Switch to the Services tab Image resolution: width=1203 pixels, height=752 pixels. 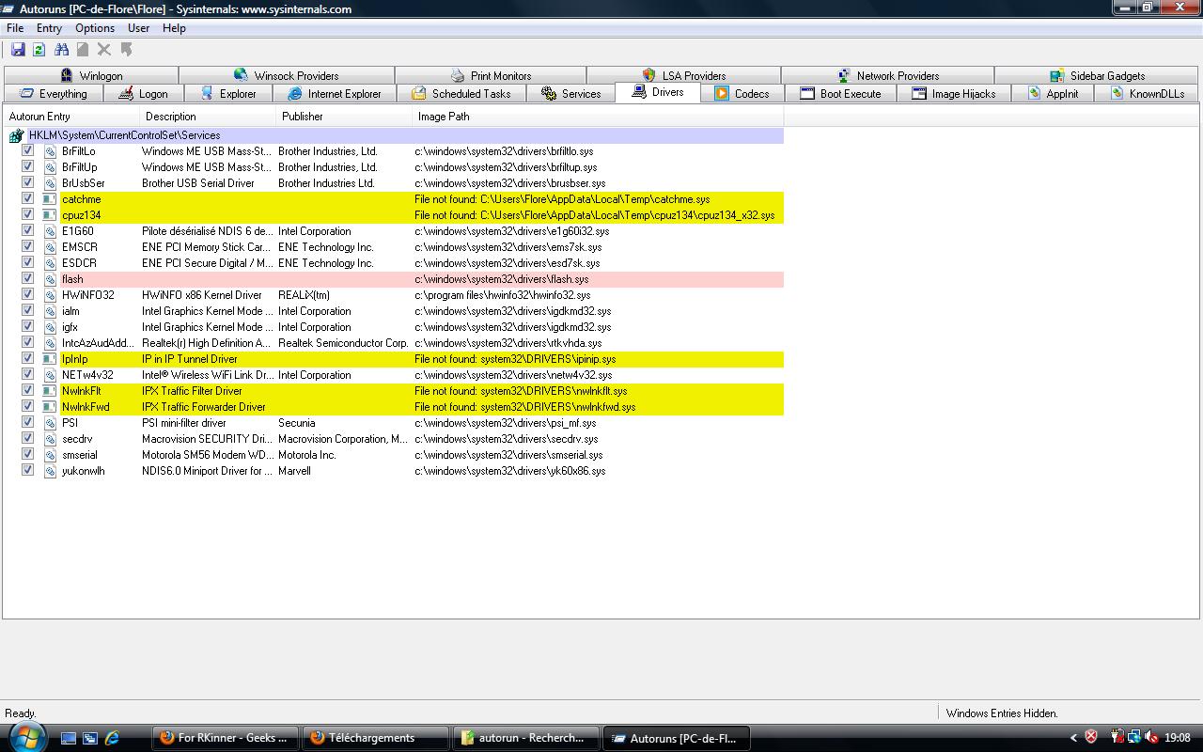pos(570,94)
